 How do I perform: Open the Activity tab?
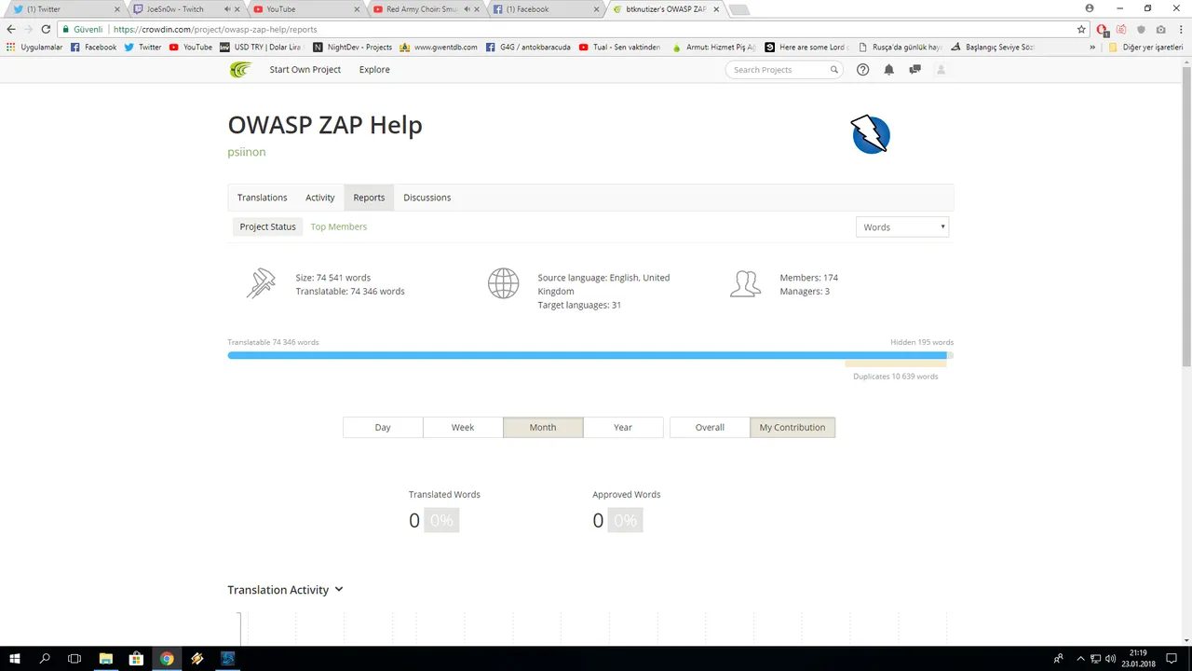tap(319, 198)
